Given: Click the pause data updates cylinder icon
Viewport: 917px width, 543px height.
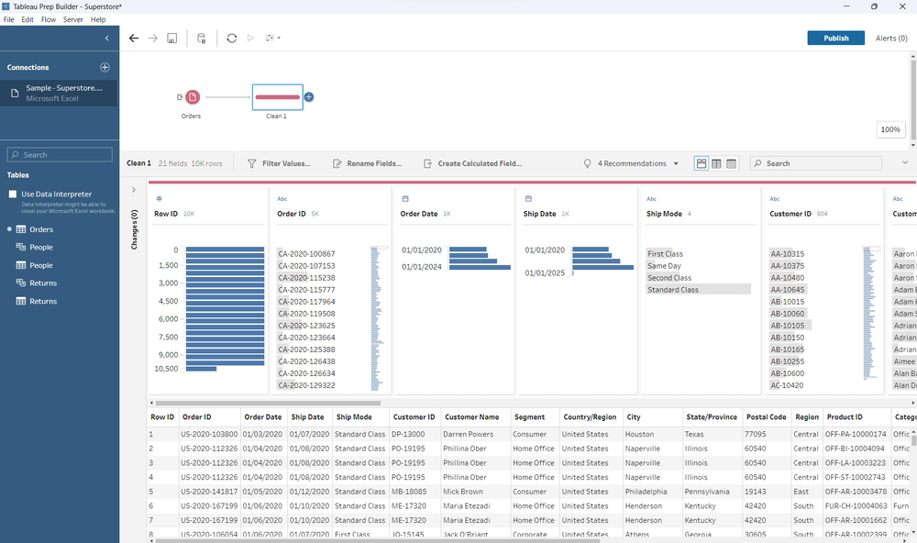Looking at the screenshot, I should click(x=201, y=38).
